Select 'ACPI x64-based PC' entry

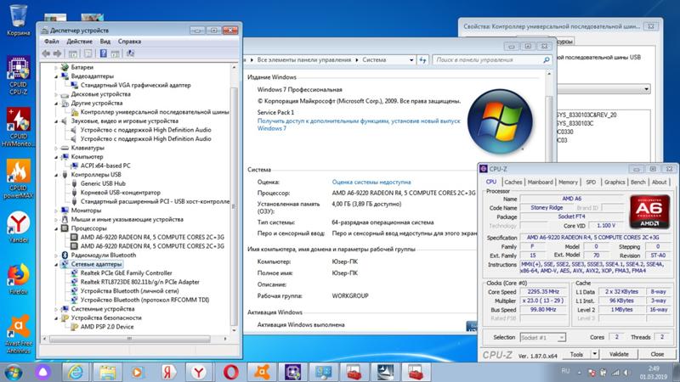(x=105, y=166)
